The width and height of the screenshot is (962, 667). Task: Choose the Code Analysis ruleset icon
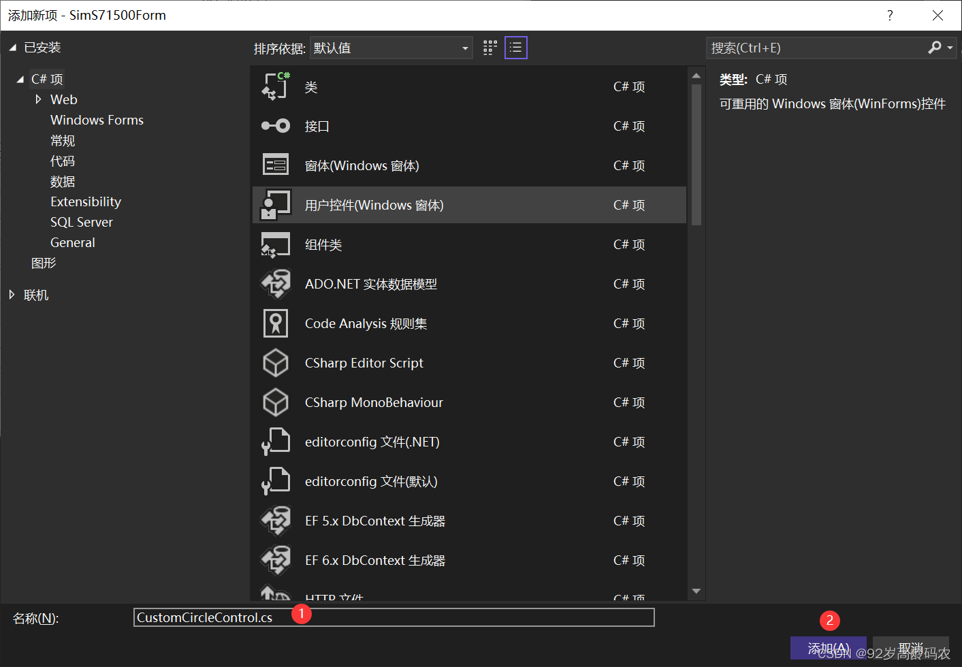276,323
